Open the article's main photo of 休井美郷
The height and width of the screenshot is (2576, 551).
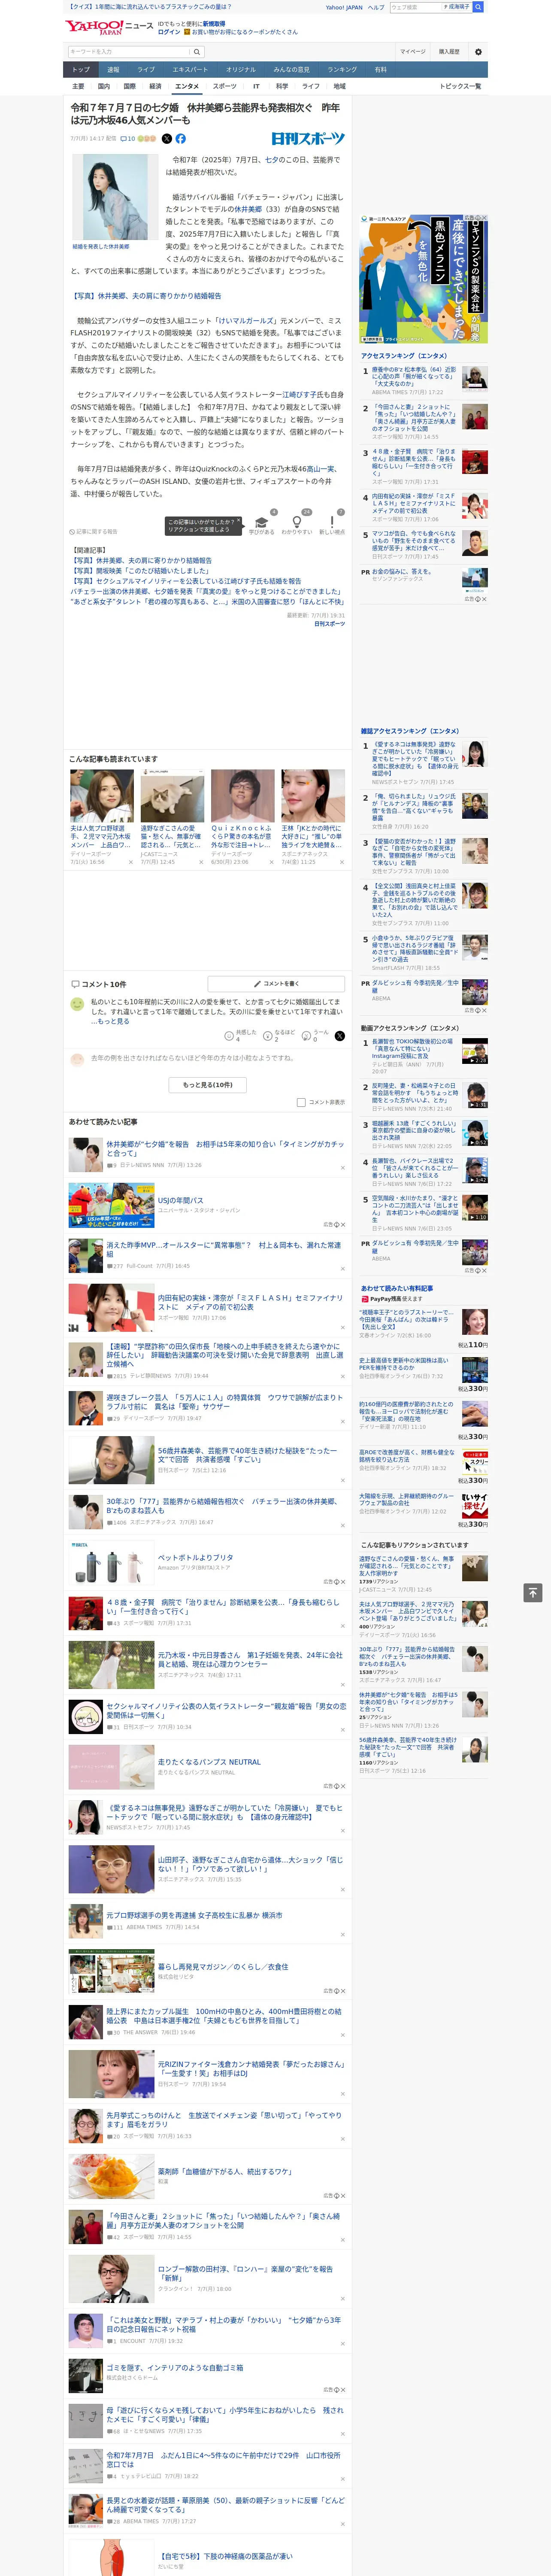115,196
